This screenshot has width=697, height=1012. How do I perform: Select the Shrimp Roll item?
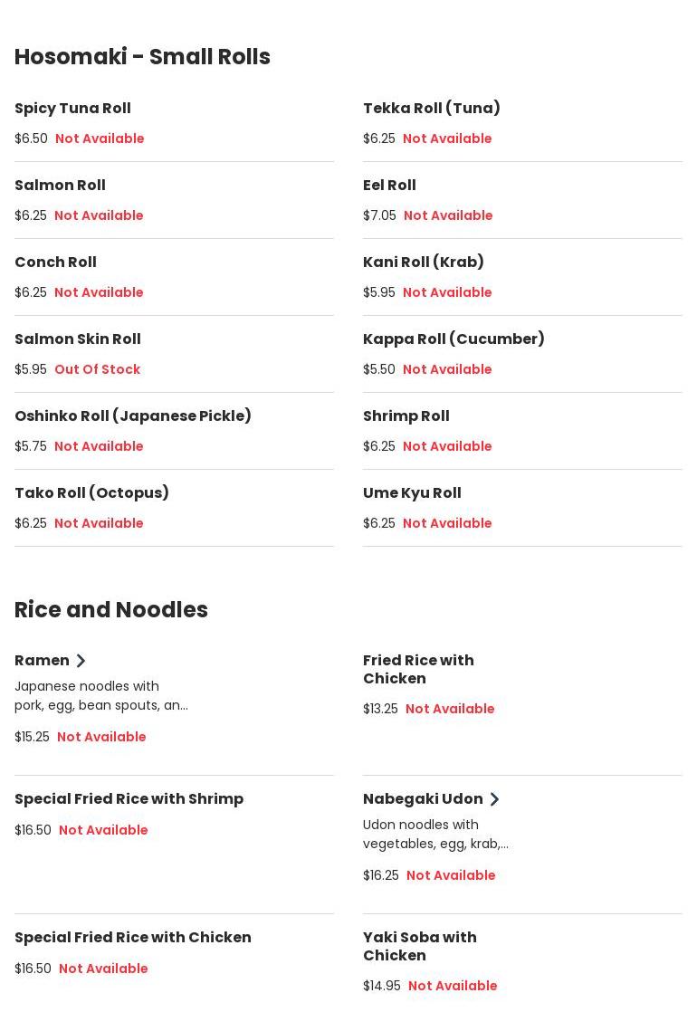(x=406, y=416)
